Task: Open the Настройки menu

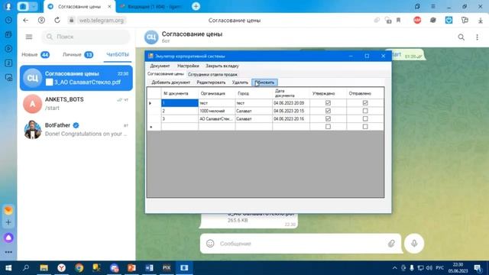Action: coord(188,66)
